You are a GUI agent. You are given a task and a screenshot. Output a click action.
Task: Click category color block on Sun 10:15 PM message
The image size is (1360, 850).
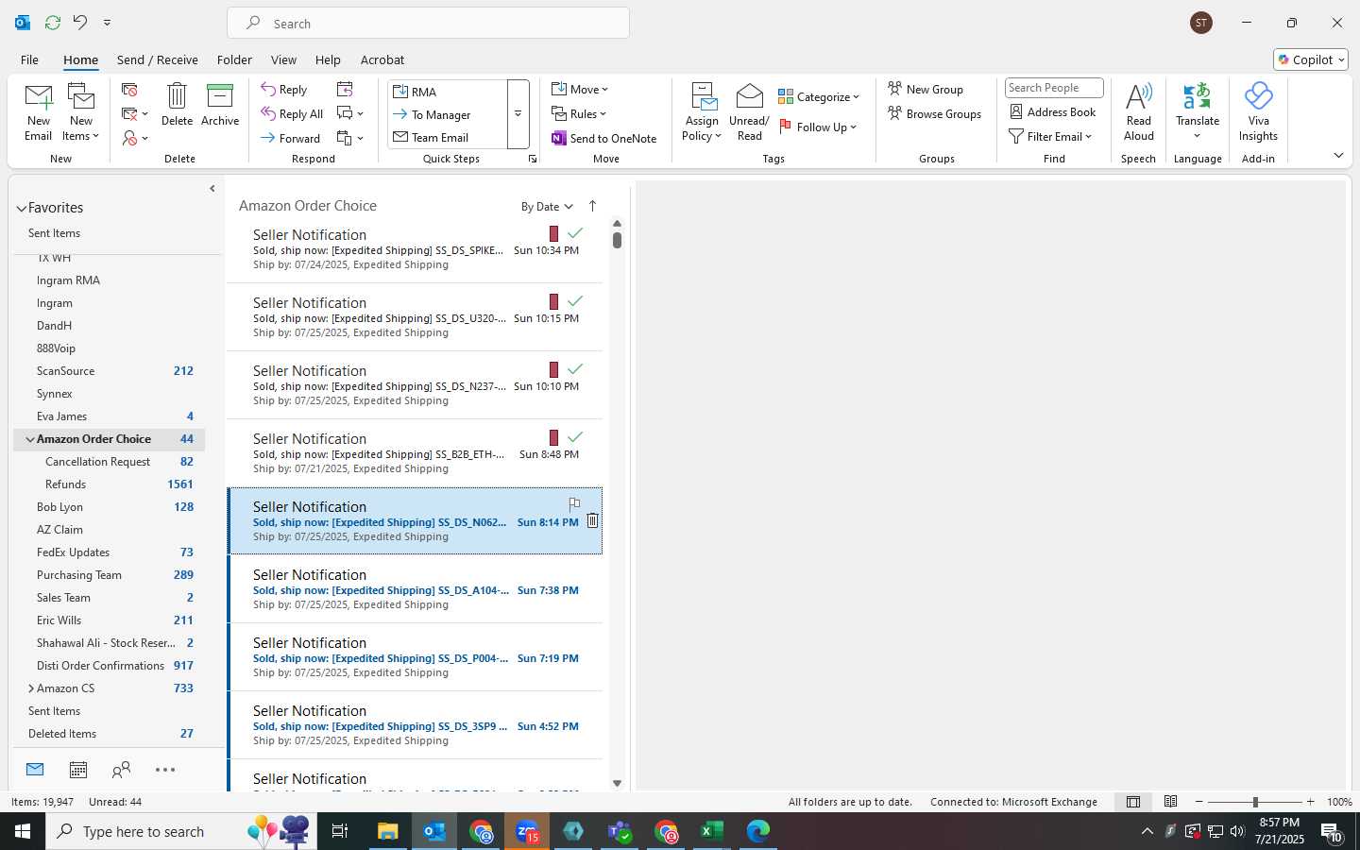(553, 301)
